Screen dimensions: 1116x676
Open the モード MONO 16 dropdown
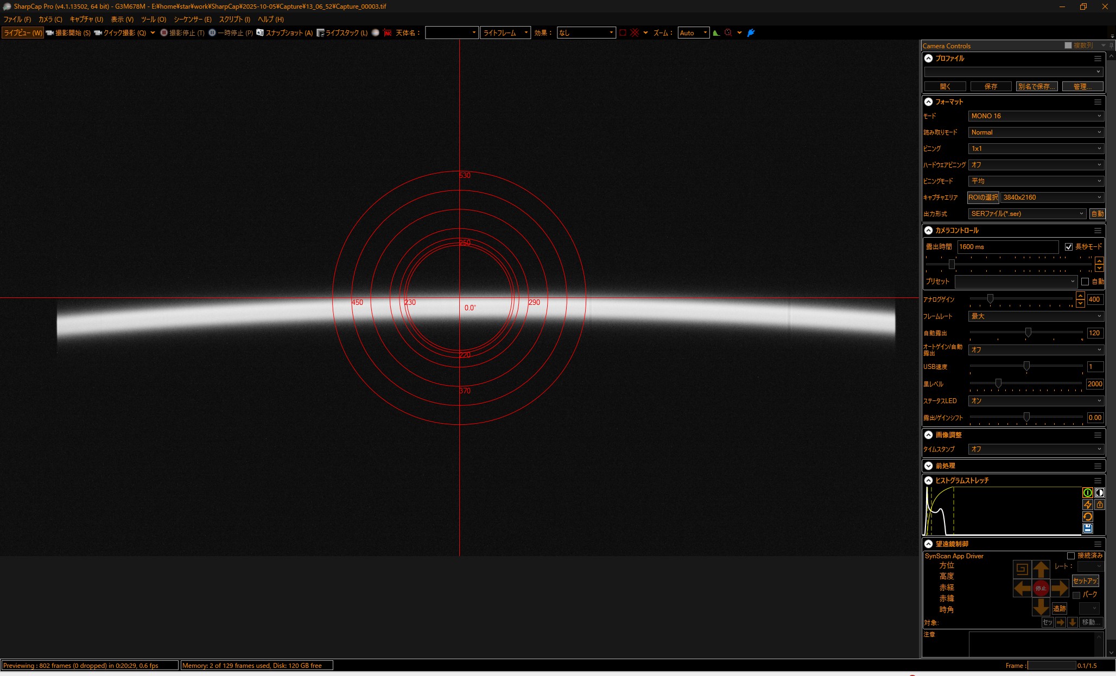[1036, 116]
